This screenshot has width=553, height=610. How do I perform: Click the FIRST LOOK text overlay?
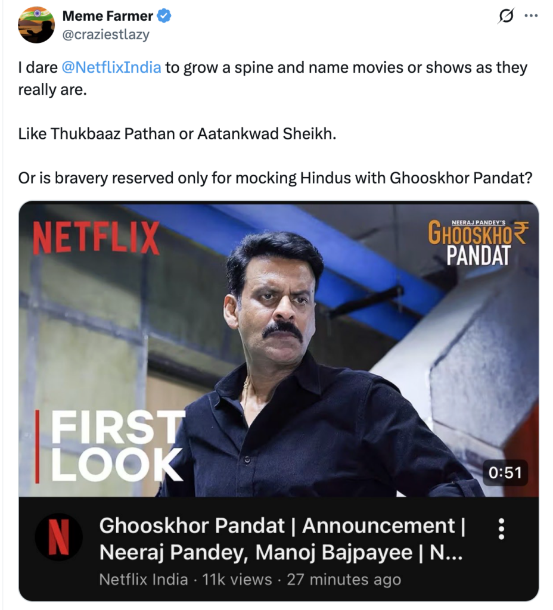117,446
